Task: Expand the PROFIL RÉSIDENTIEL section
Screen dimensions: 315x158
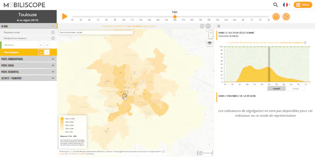Action: [x=28, y=72]
